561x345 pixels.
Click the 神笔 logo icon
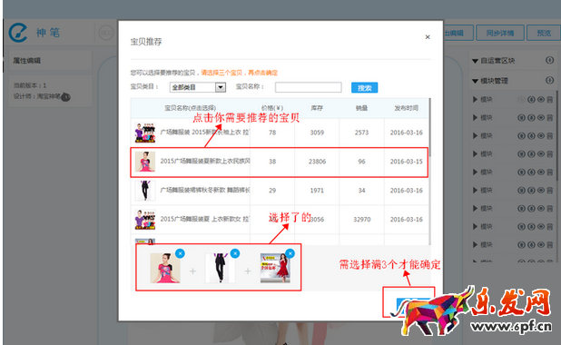18,33
